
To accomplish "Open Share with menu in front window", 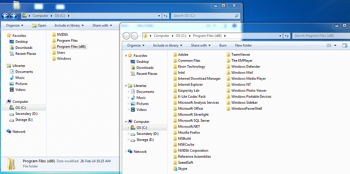I will point(201,46).
